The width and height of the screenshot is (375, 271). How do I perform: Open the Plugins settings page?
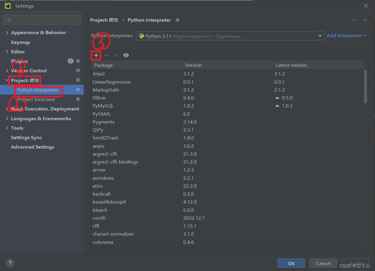pyautogui.click(x=19, y=61)
